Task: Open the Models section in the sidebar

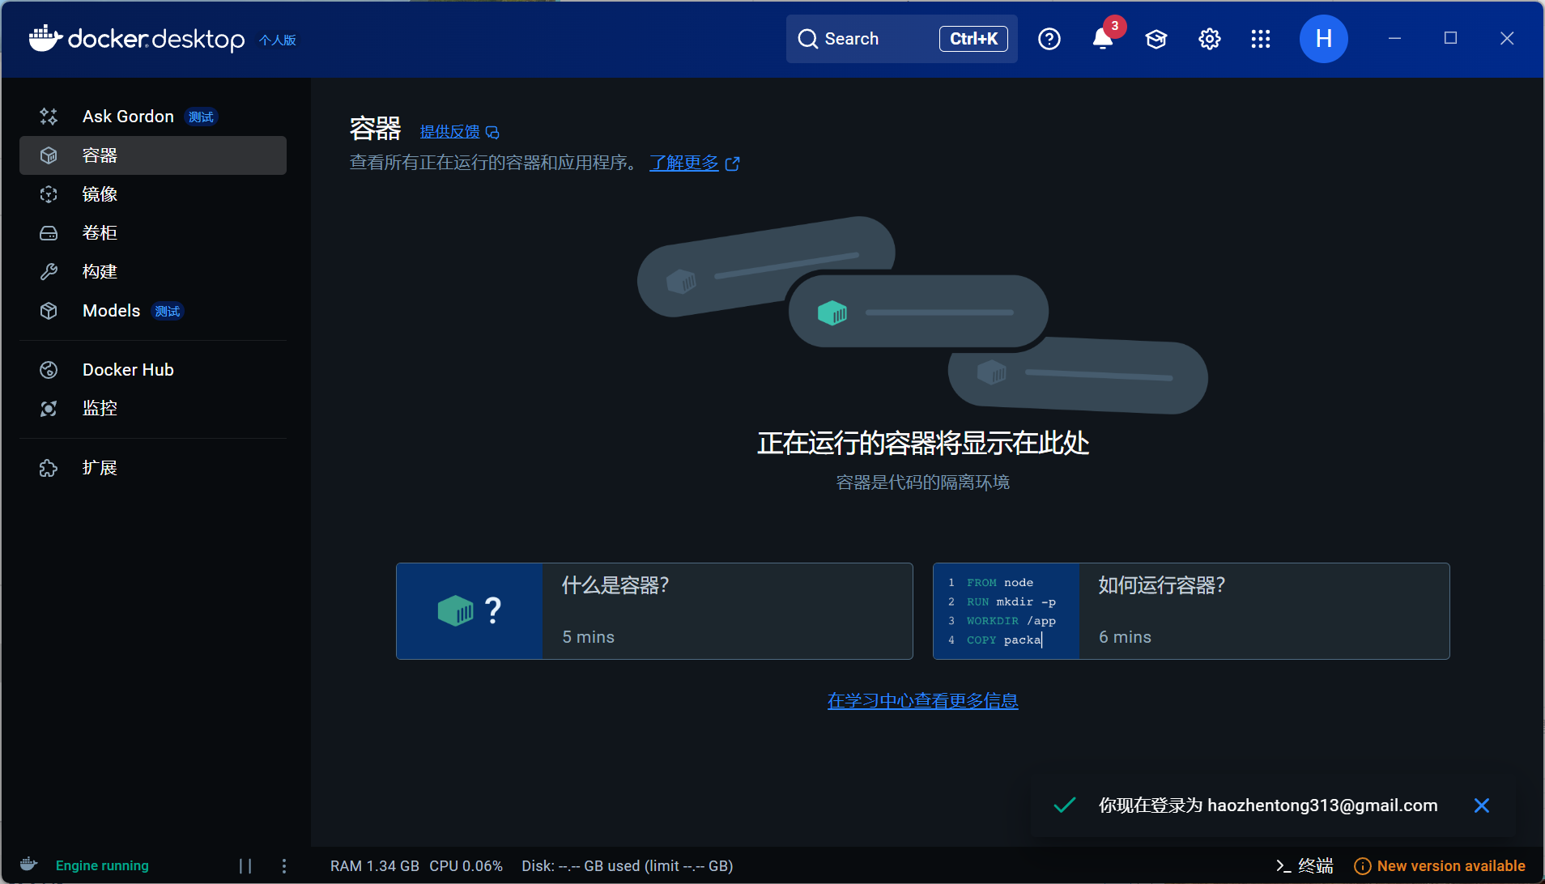Action: pos(111,310)
